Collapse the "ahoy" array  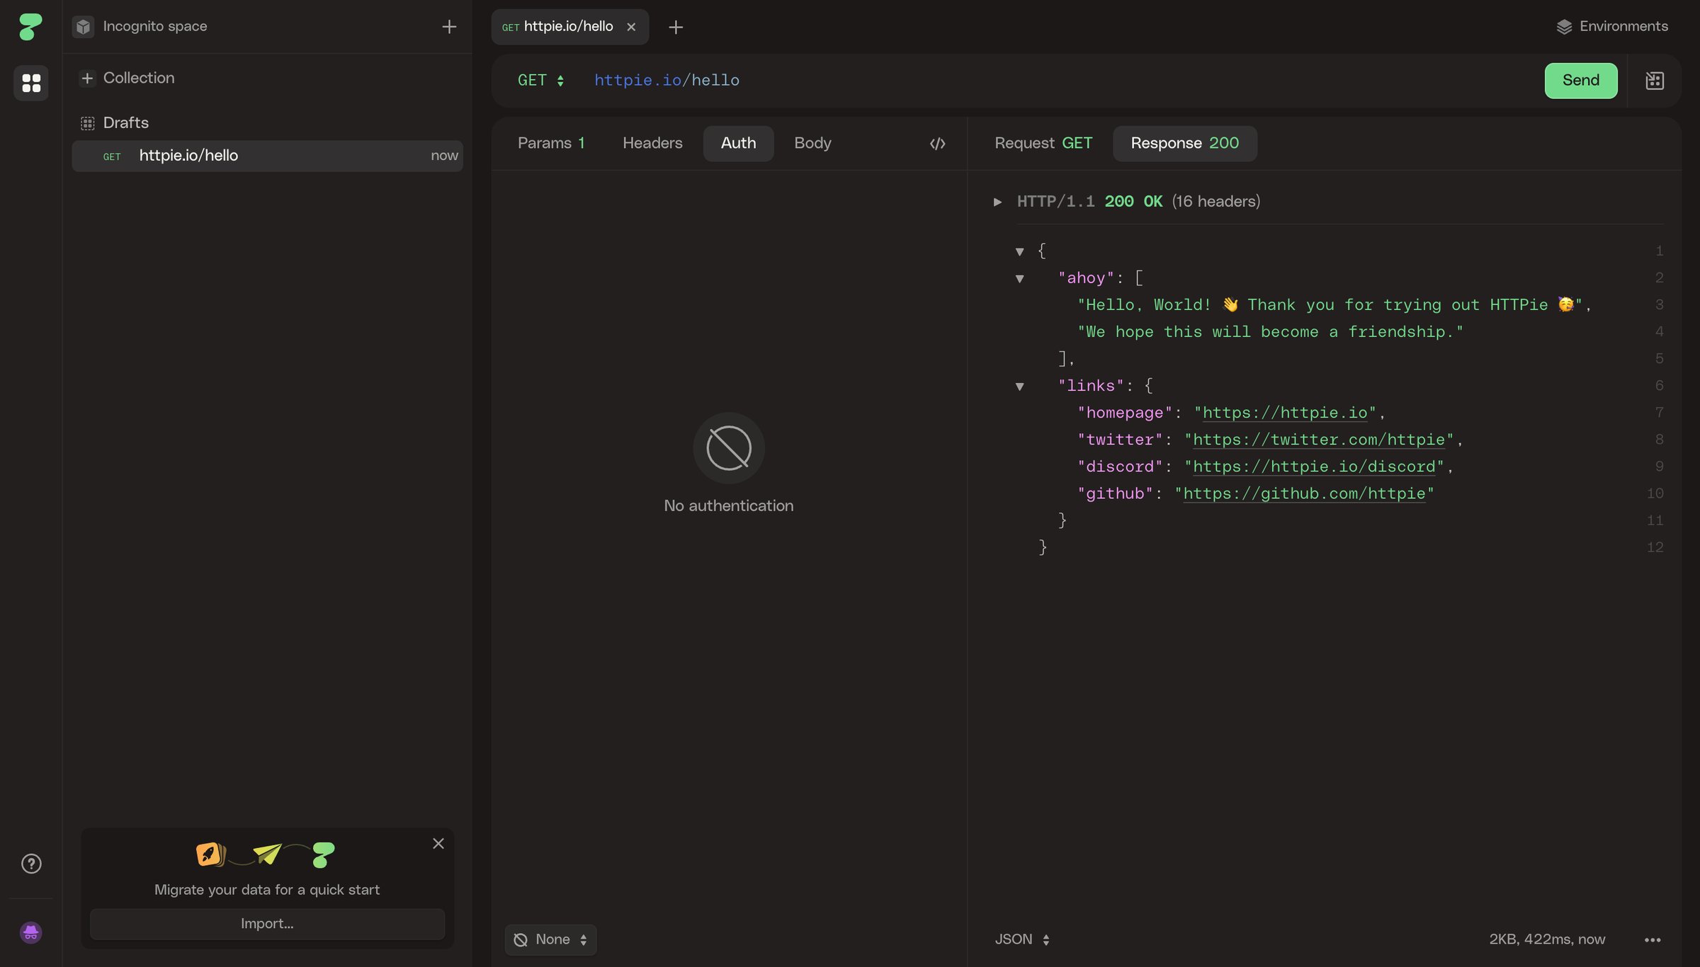(1020, 278)
